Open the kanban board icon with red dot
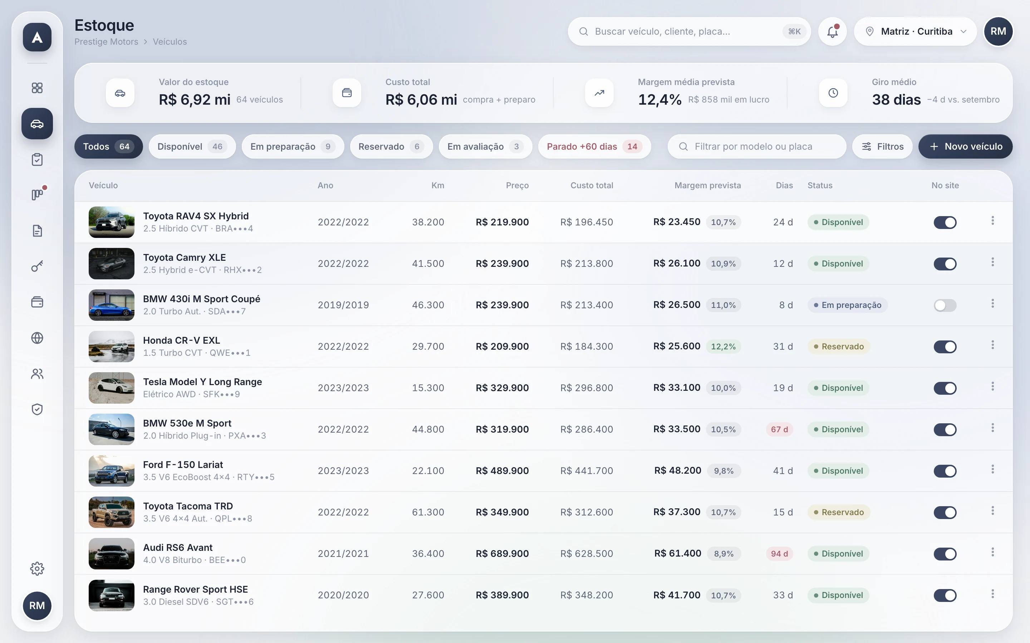The height and width of the screenshot is (643, 1030). (37, 195)
